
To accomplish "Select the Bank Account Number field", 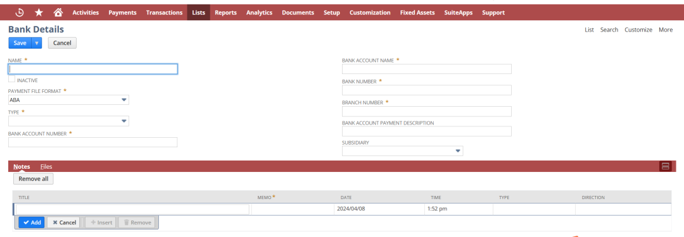I will (x=93, y=142).
